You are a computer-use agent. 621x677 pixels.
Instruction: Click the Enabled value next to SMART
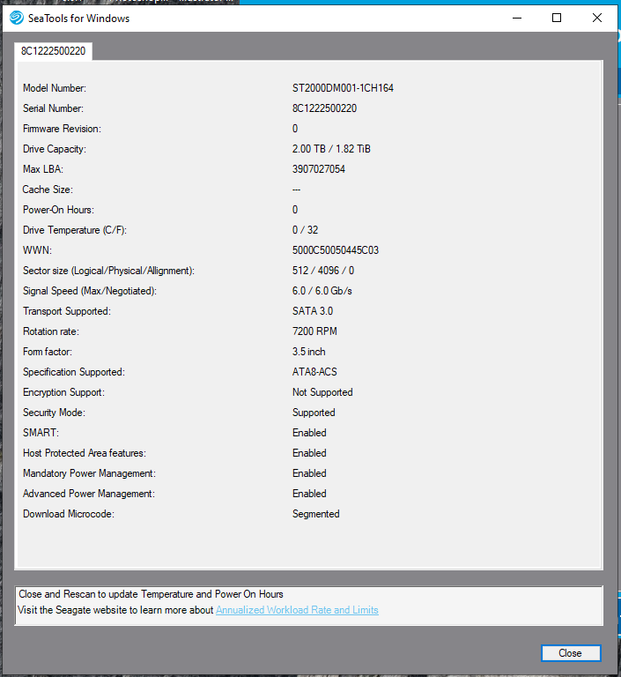(309, 433)
